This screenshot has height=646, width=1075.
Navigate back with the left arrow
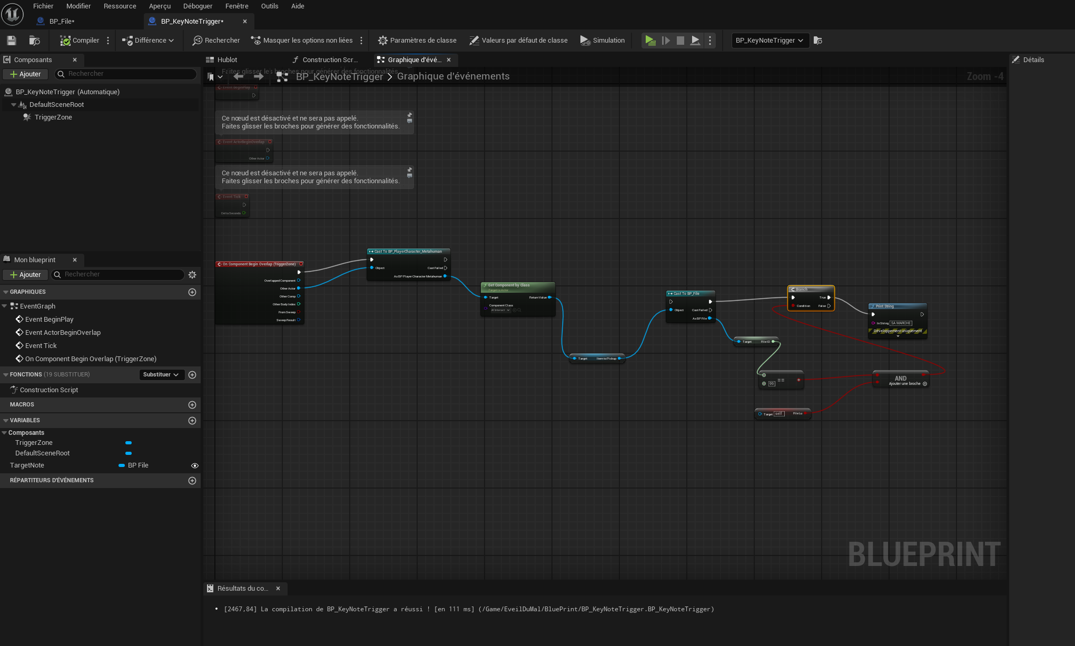239,77
